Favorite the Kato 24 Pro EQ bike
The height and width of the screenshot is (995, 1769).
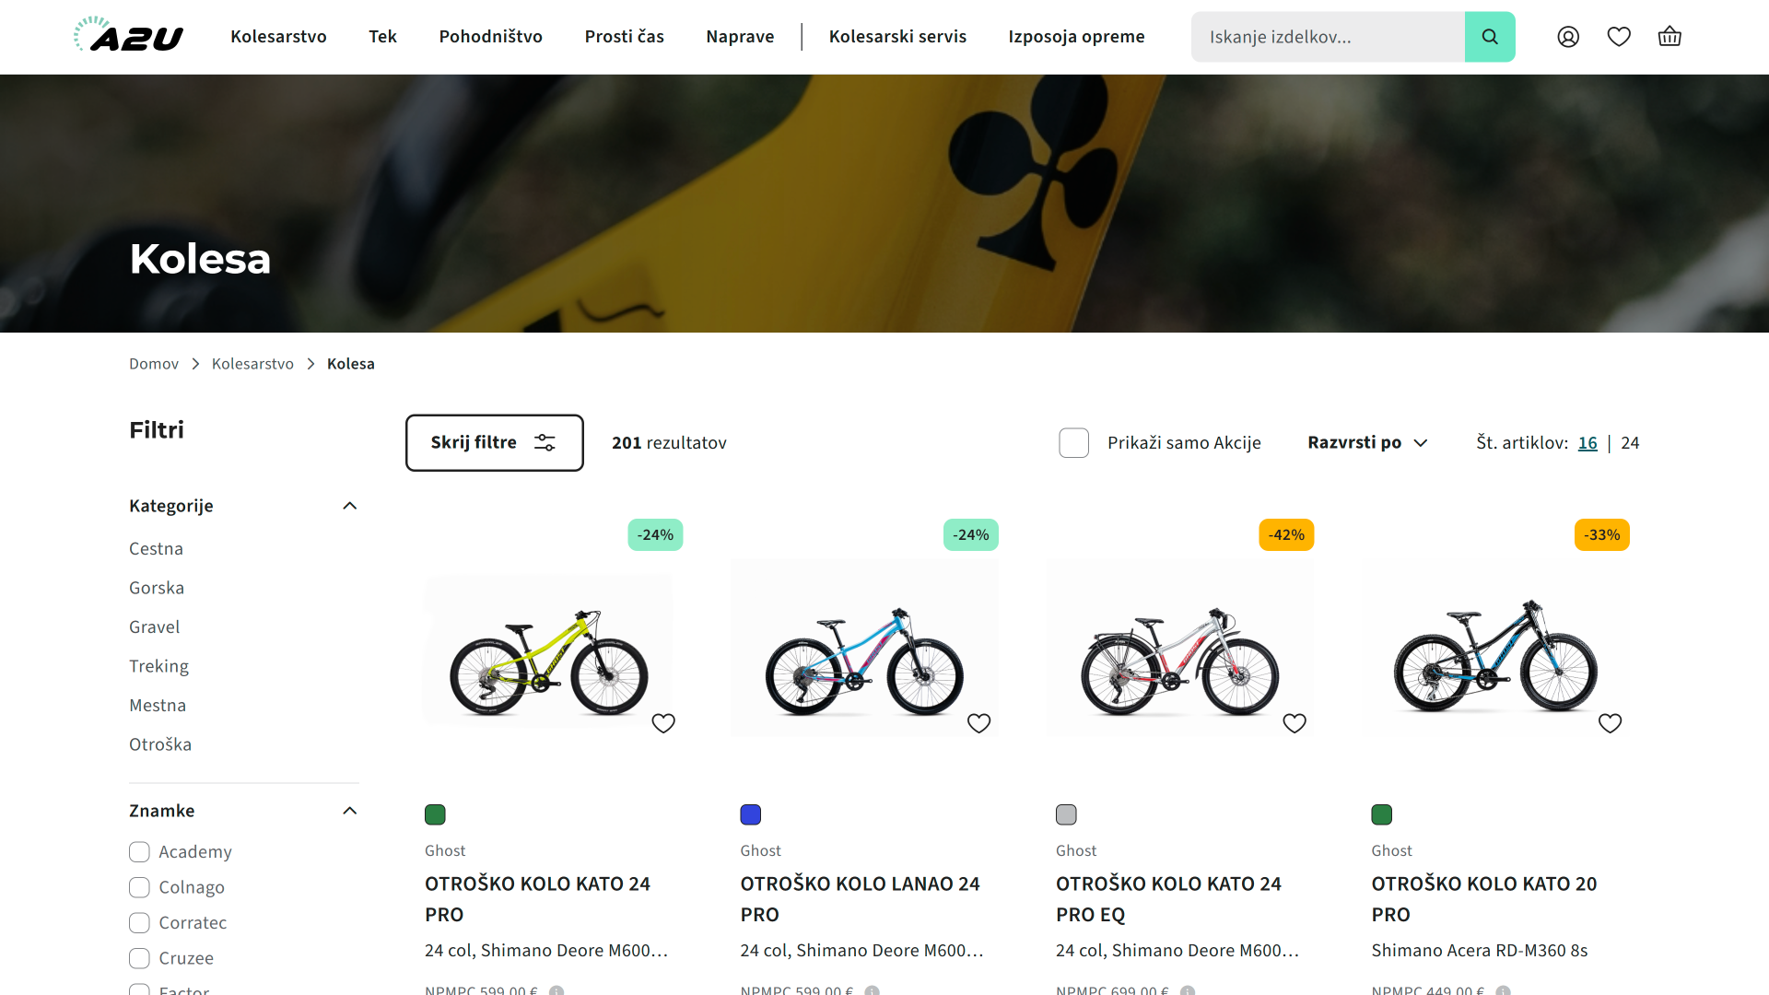coord(1295,723)
